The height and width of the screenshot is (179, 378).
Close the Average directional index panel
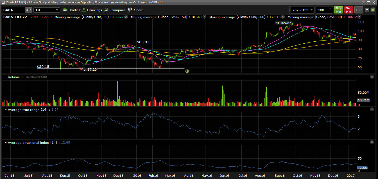372,142
